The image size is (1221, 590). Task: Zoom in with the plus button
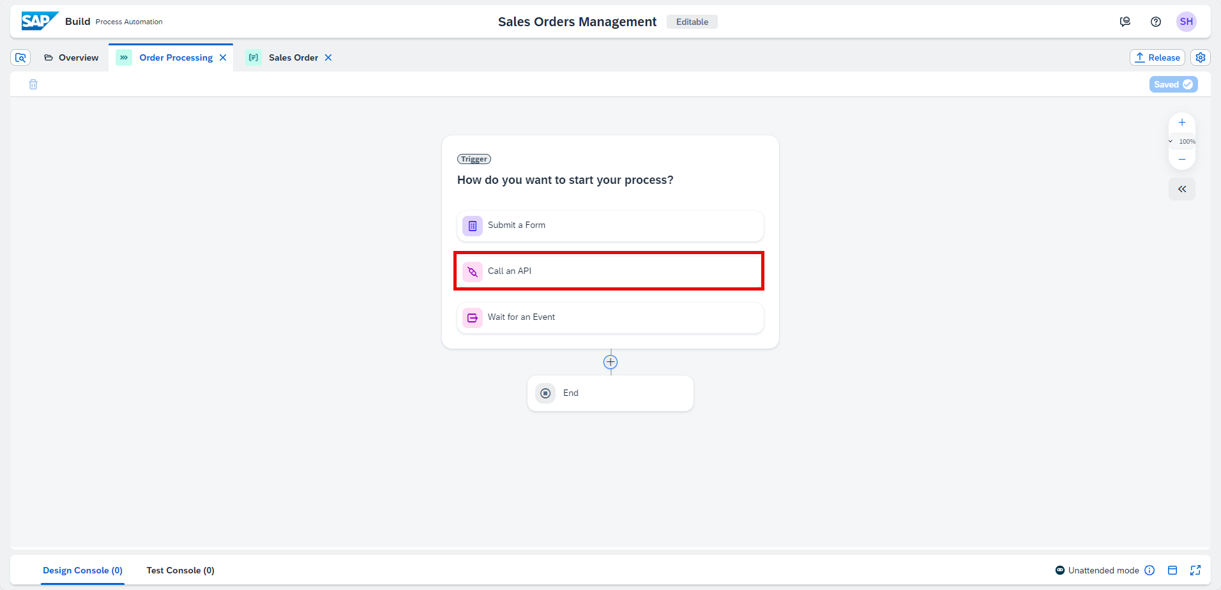(1182, 123)
